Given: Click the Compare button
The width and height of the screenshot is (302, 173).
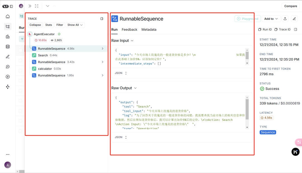Looking at the screenshot, I should (x=291, y=6).
